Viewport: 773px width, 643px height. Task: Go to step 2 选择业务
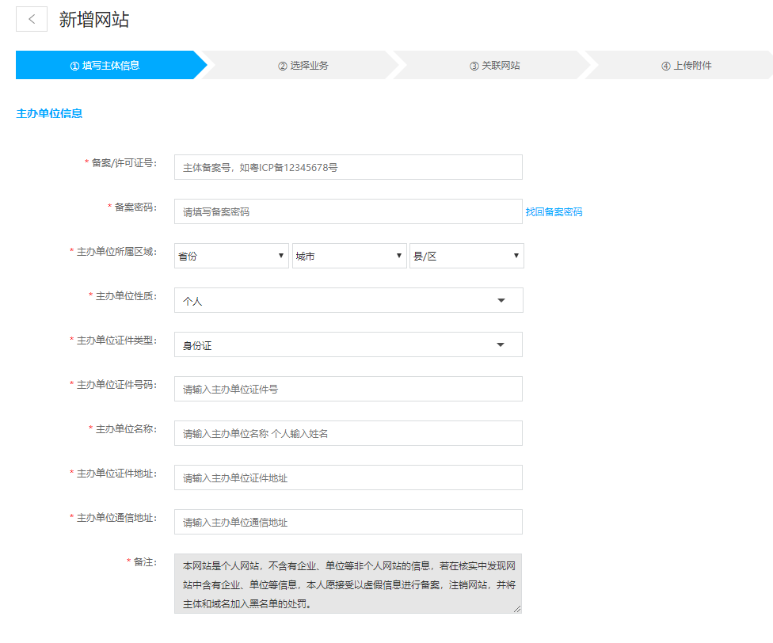pos(303,66)
